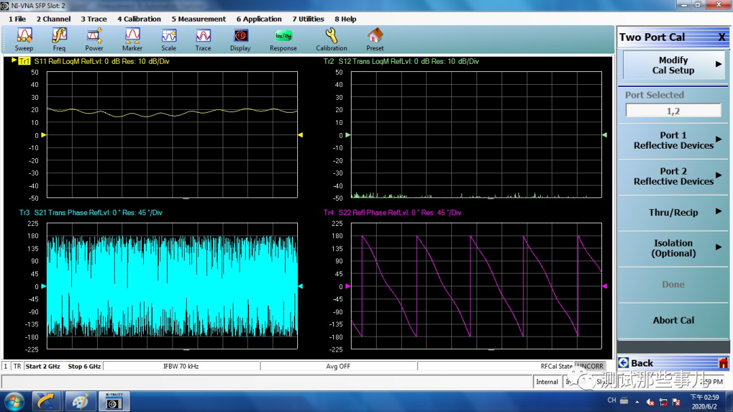733x412 pixels.
Task: Click the Trace toolbar icon
Action: pos(203,39)
